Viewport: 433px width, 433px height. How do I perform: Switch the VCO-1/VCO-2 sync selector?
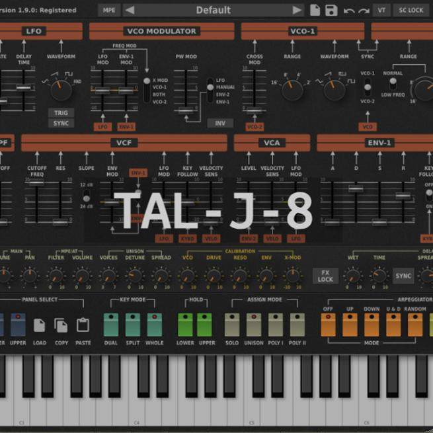(x=368, y=87)
